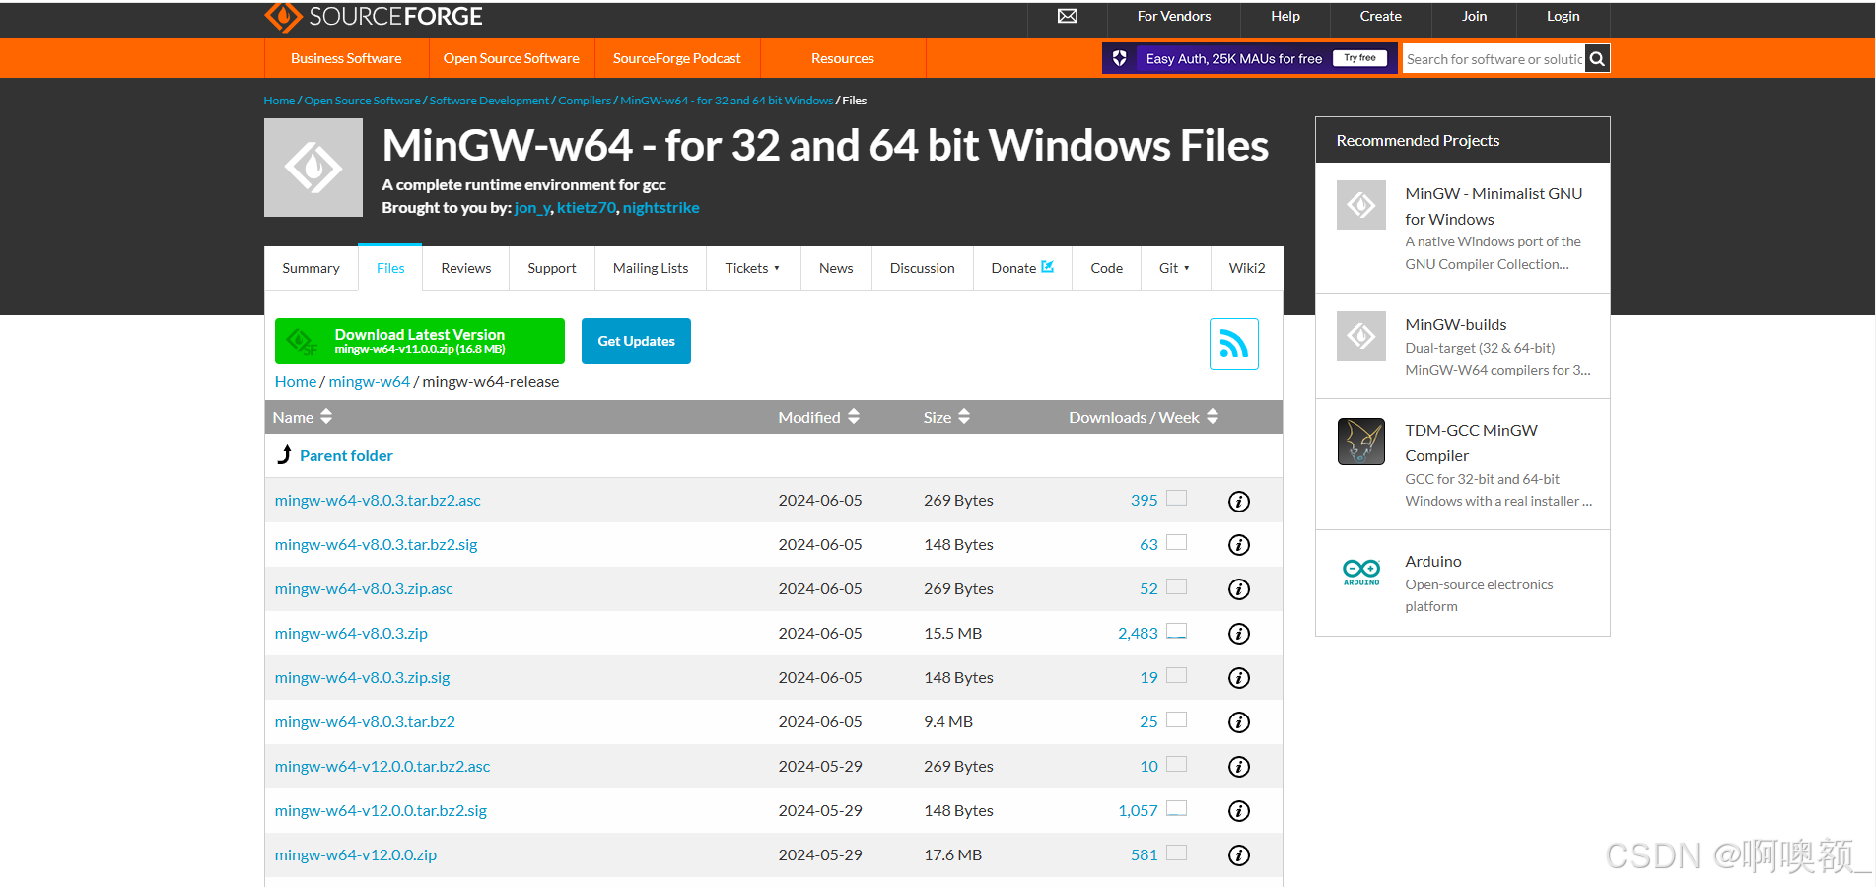1876x887 pixels.
Task: Click the Arduino project icon
Action: coord(1360,571)
